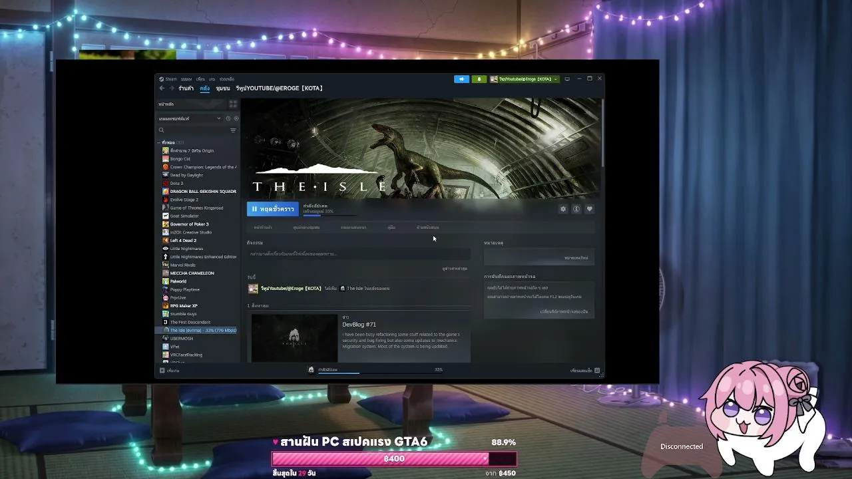Open the green notifications bell
The image size is (852, 479).
tap(479, 79)
